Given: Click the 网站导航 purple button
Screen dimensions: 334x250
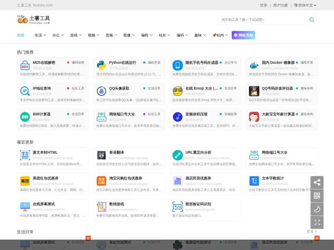Looking at the screenshot, I should click(x=243, y=35).
